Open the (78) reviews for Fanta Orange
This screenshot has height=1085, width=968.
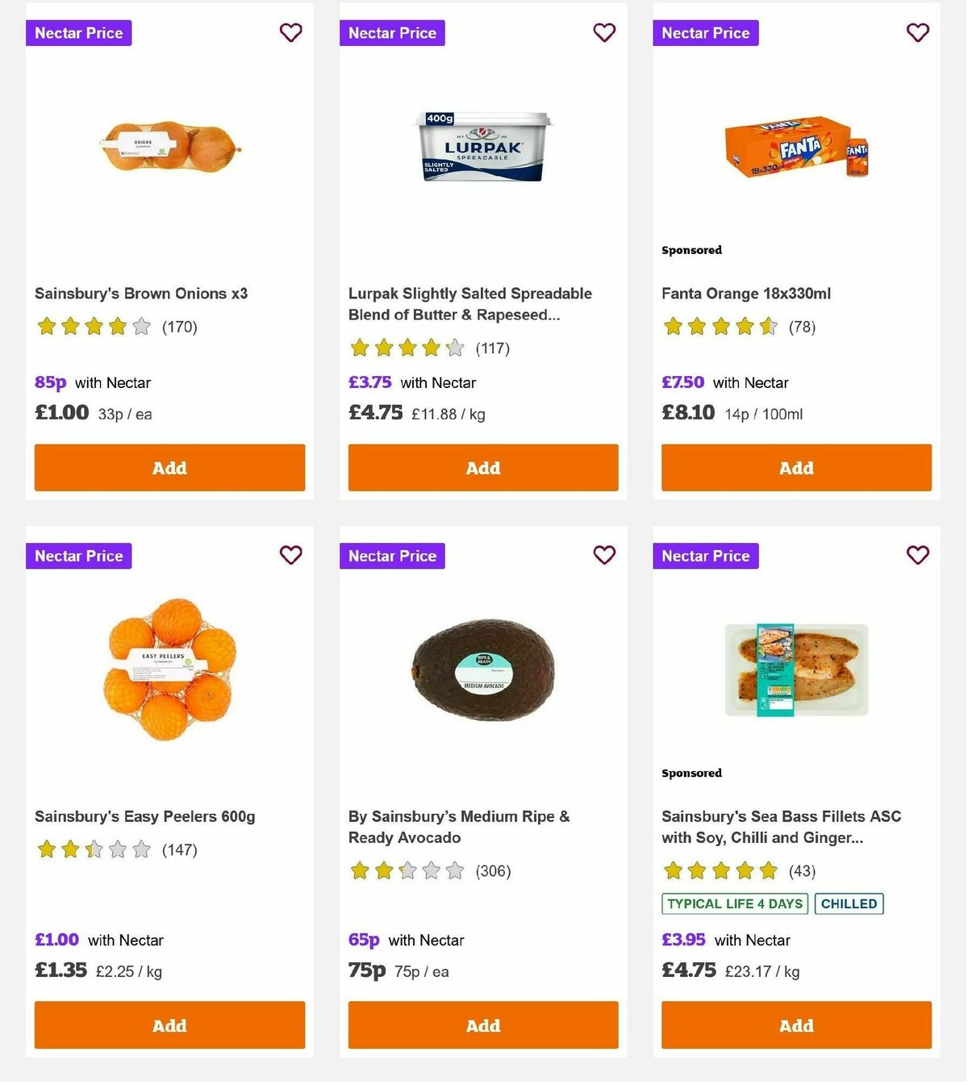(x=802, y=327)
